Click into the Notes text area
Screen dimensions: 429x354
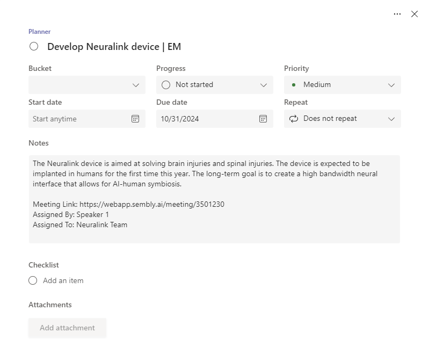[x=214, y=199]
